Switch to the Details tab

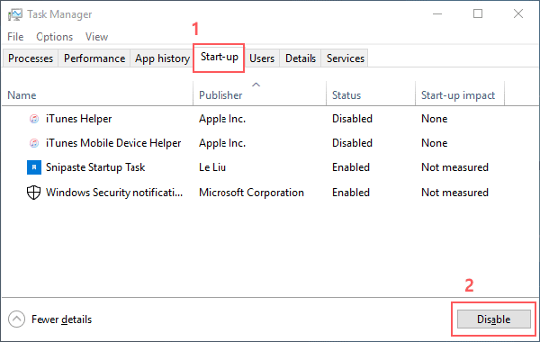pos(301,58)
